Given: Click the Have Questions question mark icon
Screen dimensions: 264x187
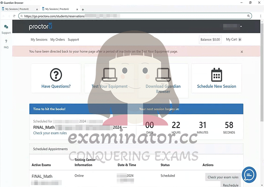Looking at the screenshot, I should coord(56,75).
